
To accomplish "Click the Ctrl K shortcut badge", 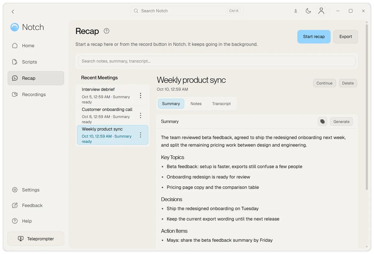I will 234,11.
